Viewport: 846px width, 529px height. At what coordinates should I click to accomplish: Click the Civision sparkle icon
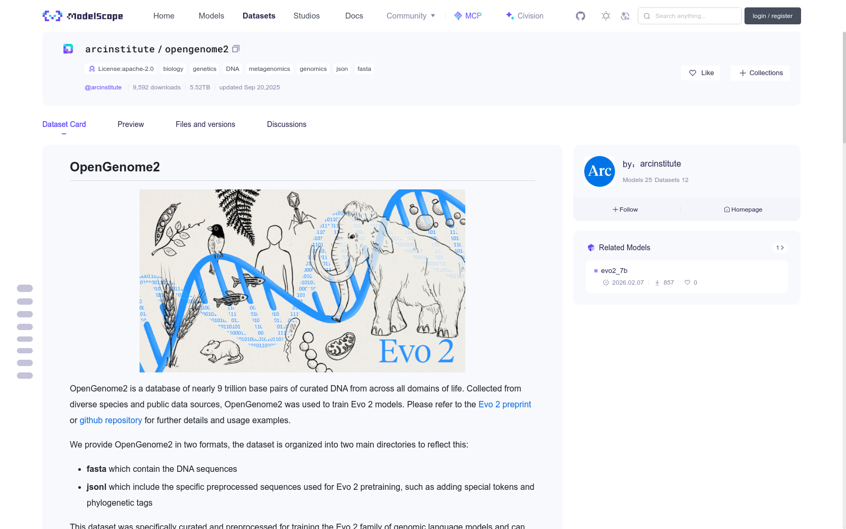[510, 16]
